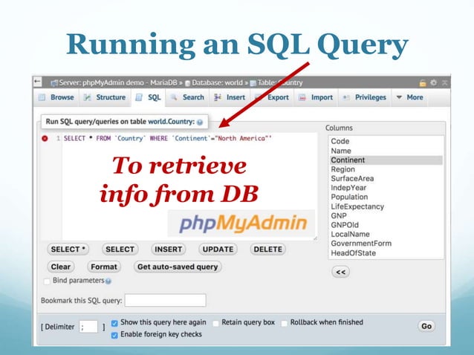The image size is (474, 355).
Task: Click the Privileges tab icon
Action: click(345, 97)
